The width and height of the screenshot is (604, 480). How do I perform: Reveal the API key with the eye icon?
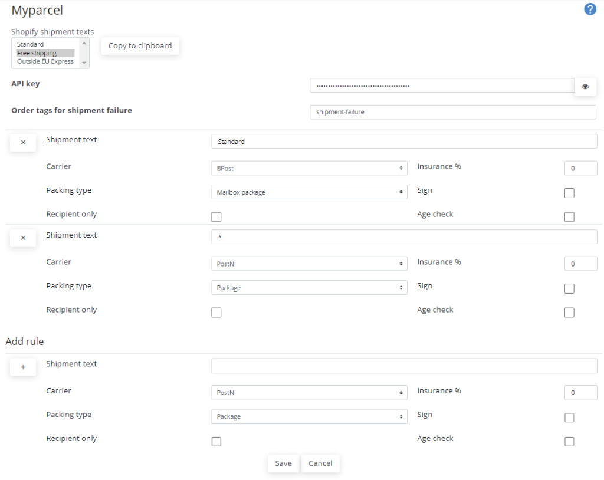pos(585,86)
